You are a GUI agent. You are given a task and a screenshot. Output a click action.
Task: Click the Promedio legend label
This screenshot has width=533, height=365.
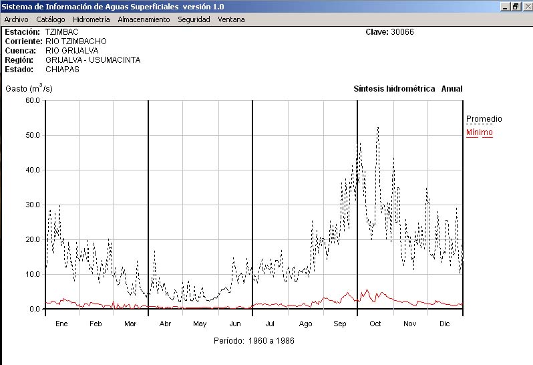(x=484, y=119)
